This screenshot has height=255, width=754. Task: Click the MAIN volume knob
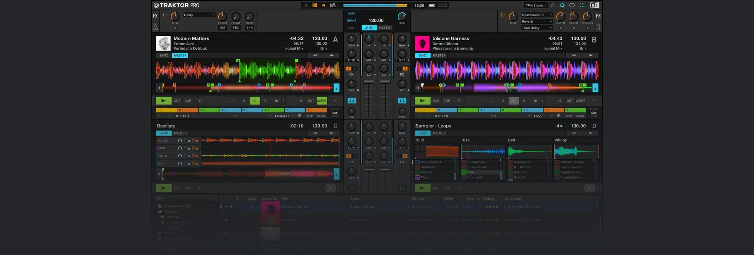[x=402, y=16]
